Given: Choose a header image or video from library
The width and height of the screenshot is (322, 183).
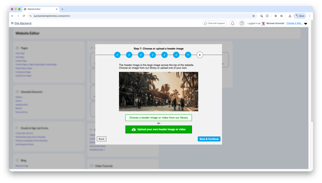Looking at the screenshot, I should point(159,118).
